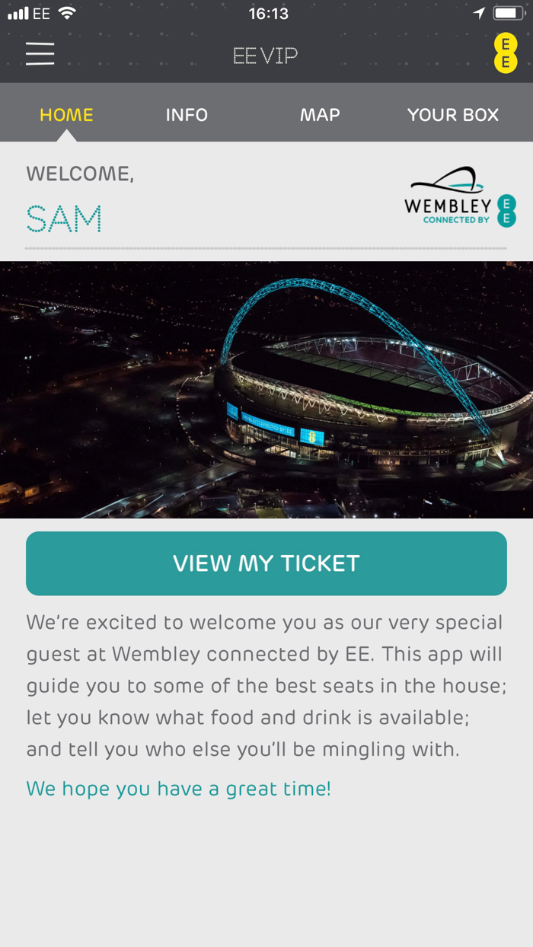Viewport: 533px width, 947px height.
Task: Tap the location arrow icon in the status bar
Action: tap(479, 12)
